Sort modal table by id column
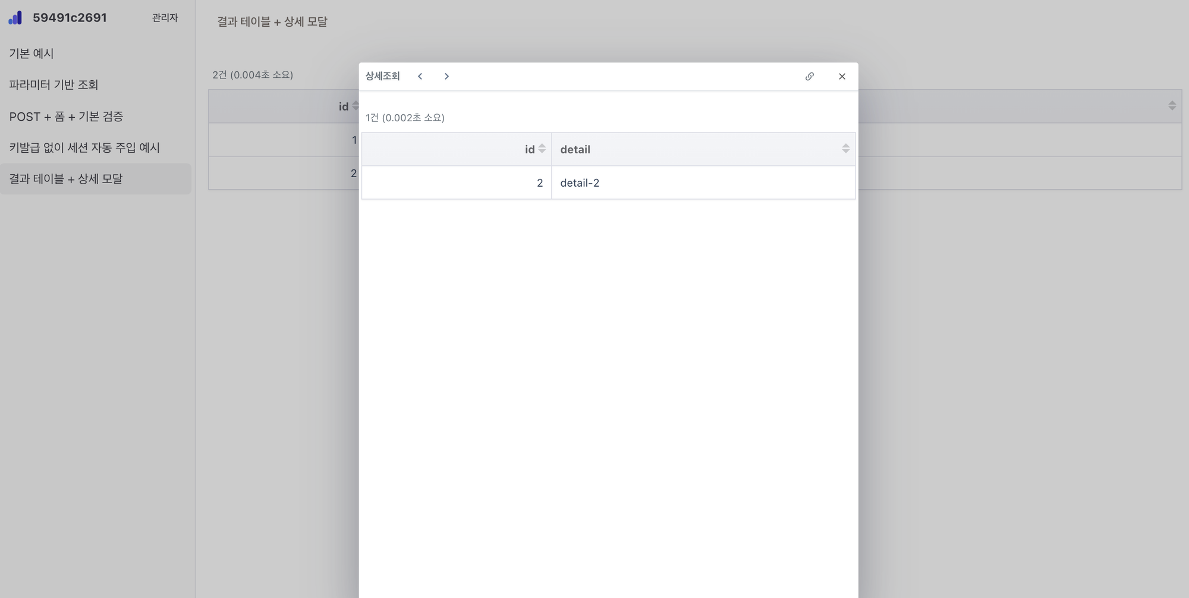The width and height of the screenshot is (1189, 598). coord(542,149)
